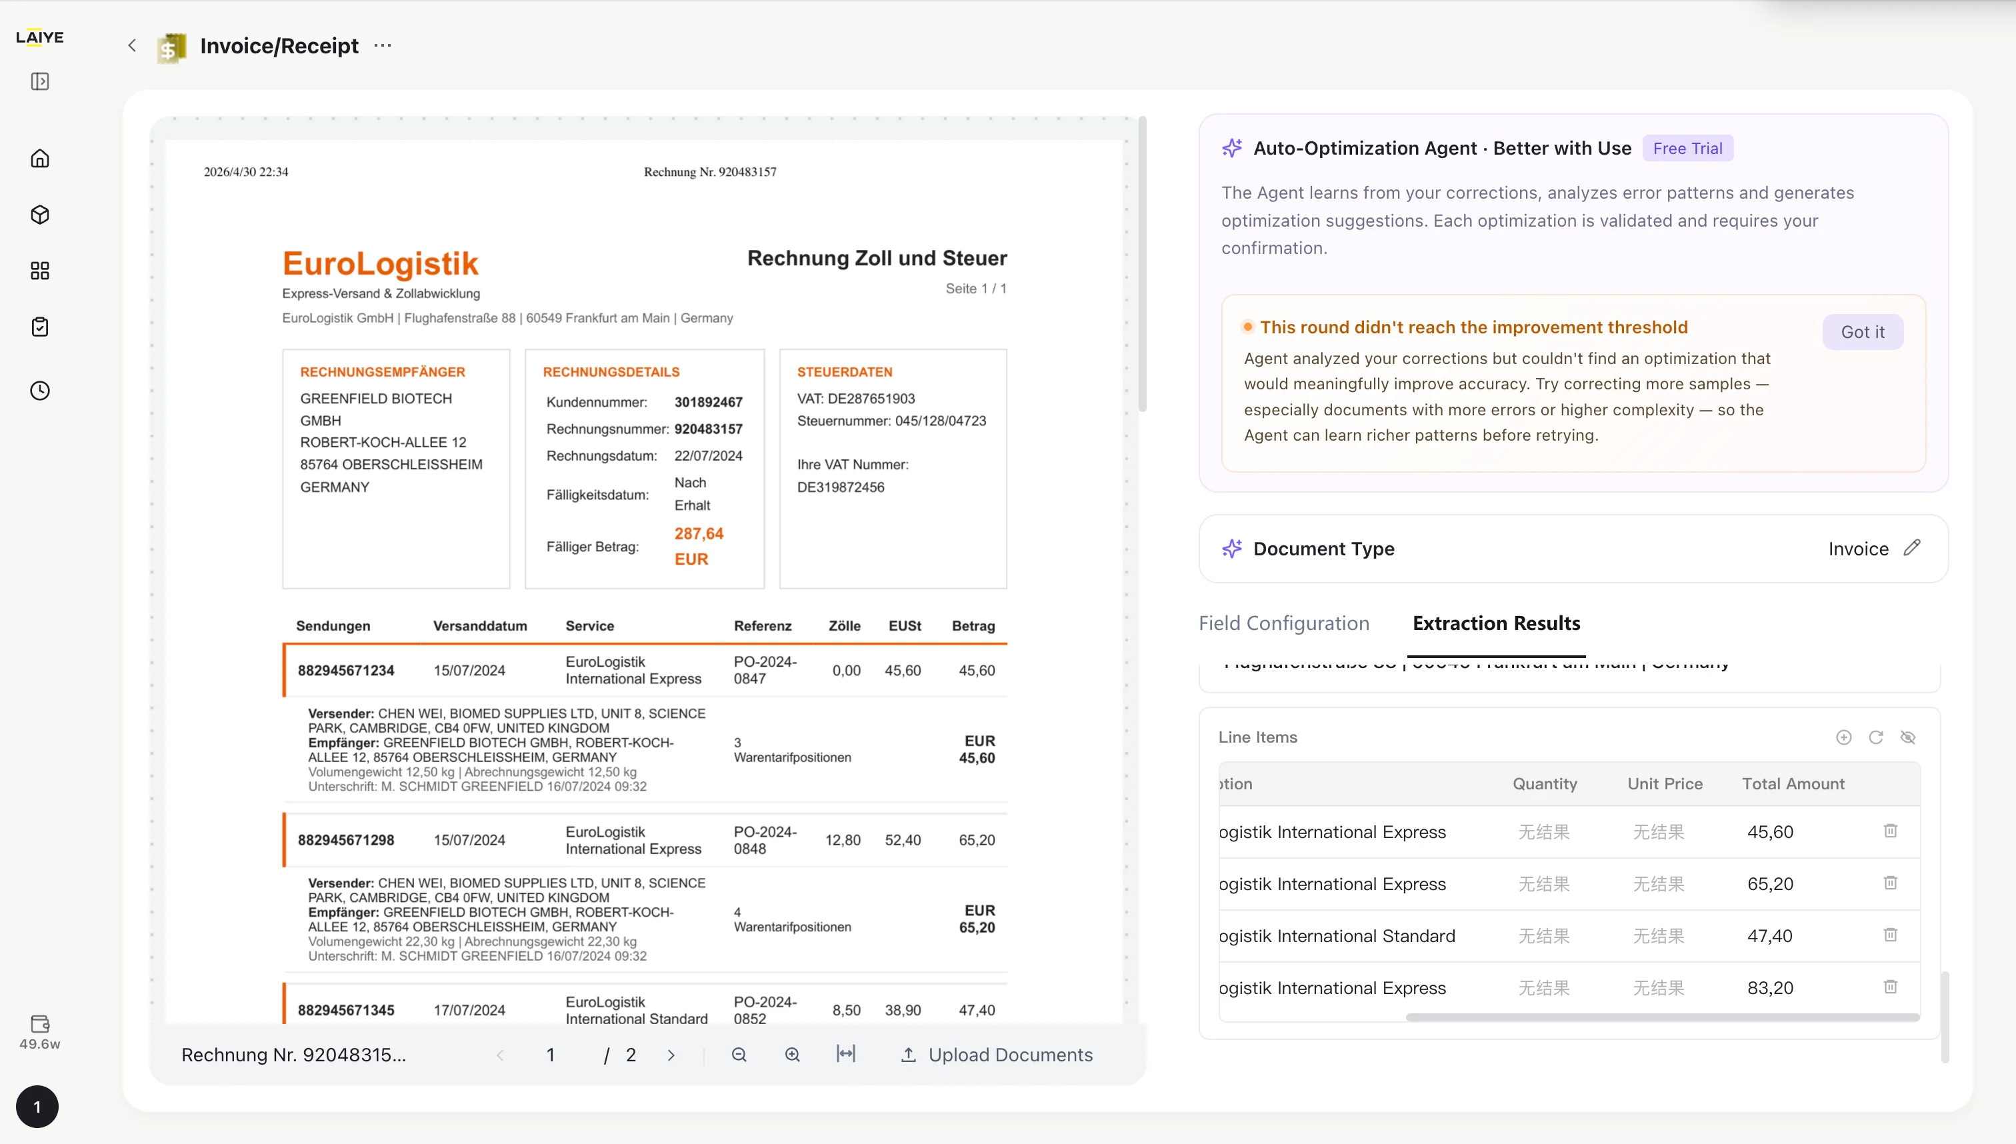The width and height of the screenshot is (2016, 1144).
Task: Open the history clock sidebar icon
Action: [x=40, y=391]
